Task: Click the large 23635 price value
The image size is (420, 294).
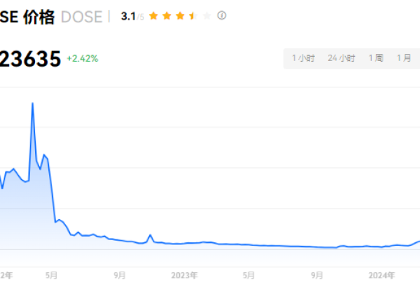Action: [x=30, y=59]
